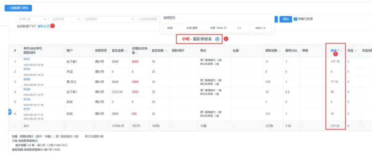Image resolution: width=372 pixels, height=155 pixels.
Task: Click the 导出 export button
Action: pos(285,19)
